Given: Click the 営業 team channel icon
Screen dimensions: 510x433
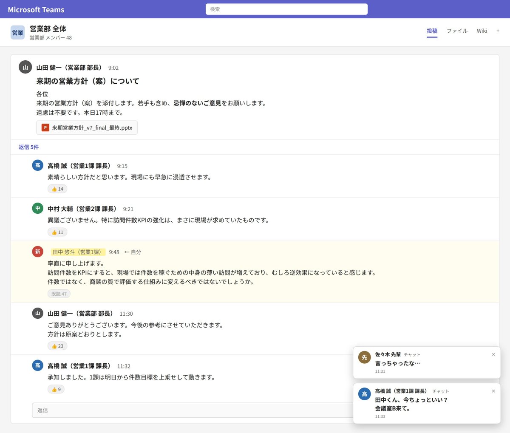Looking at the screenshot, I should click(x=17, y=32).
